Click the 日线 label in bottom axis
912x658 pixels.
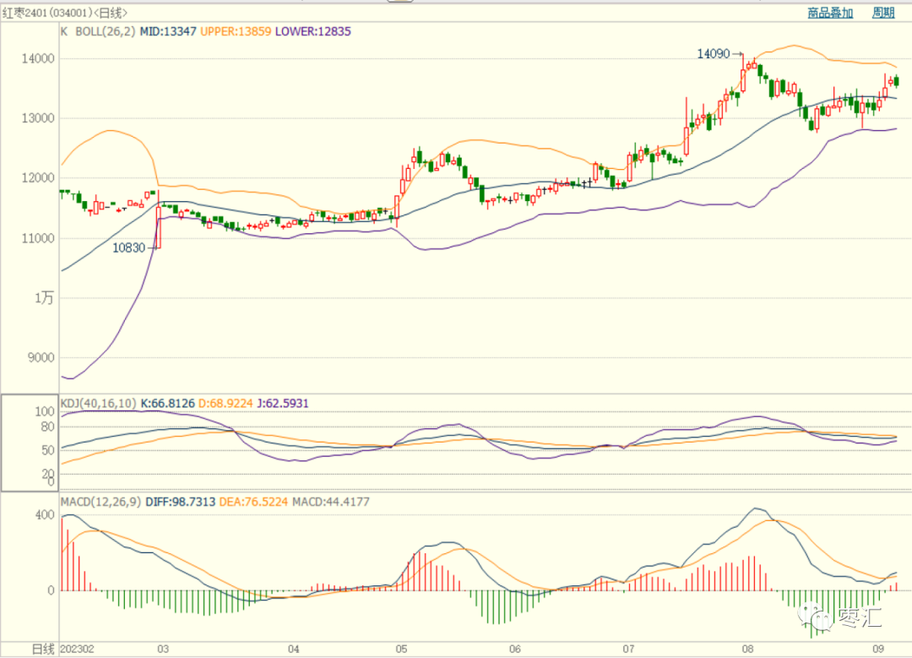pos(43,650)
